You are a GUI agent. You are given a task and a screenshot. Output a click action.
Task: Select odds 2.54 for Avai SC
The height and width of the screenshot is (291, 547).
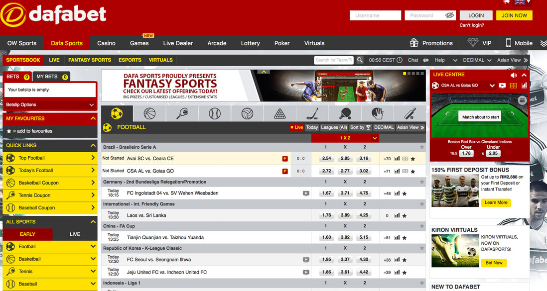click(x=326, y=158)
